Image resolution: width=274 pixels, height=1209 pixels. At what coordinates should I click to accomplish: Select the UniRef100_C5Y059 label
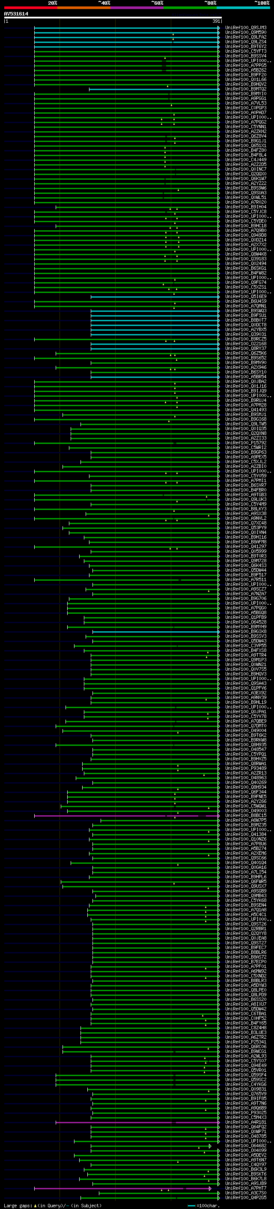click(246, 476)
